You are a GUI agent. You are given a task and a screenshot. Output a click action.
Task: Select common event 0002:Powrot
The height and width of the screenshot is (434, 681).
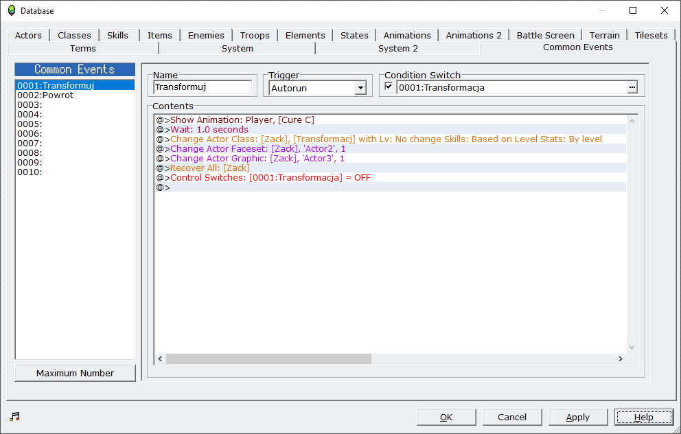(75, 95)
